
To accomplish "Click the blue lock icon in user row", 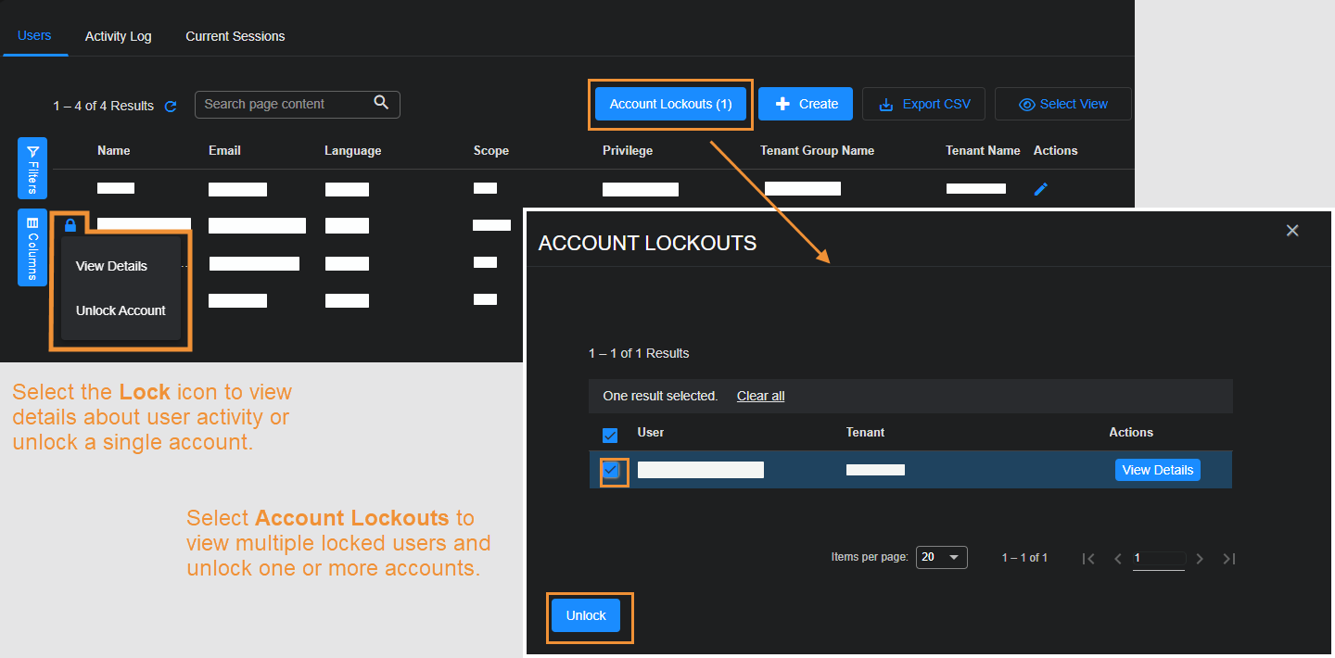I will (x=70, y=225).
